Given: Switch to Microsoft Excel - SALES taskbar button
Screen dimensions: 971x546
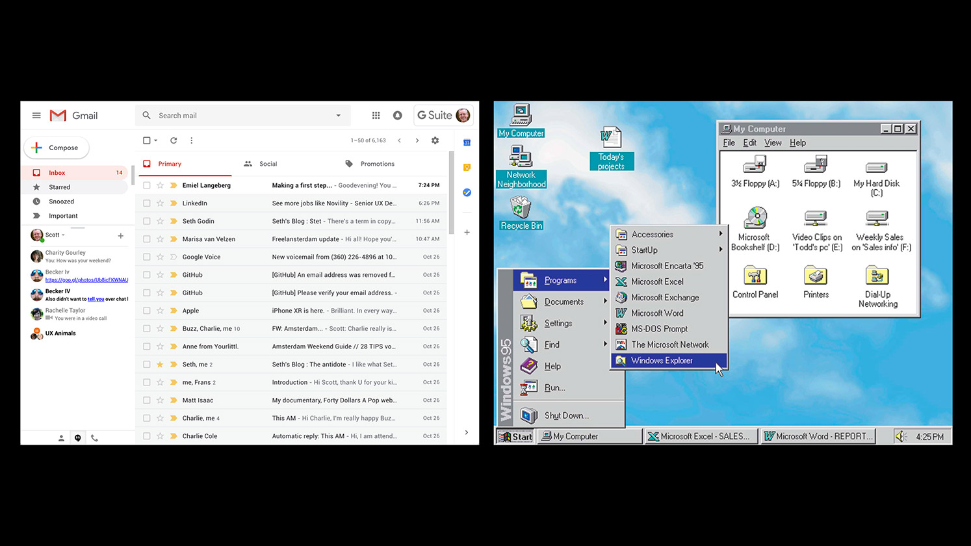Looking at the screenshot, I should pos(701,436).
